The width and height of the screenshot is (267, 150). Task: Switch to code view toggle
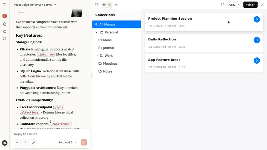click(x=109, y=5)
